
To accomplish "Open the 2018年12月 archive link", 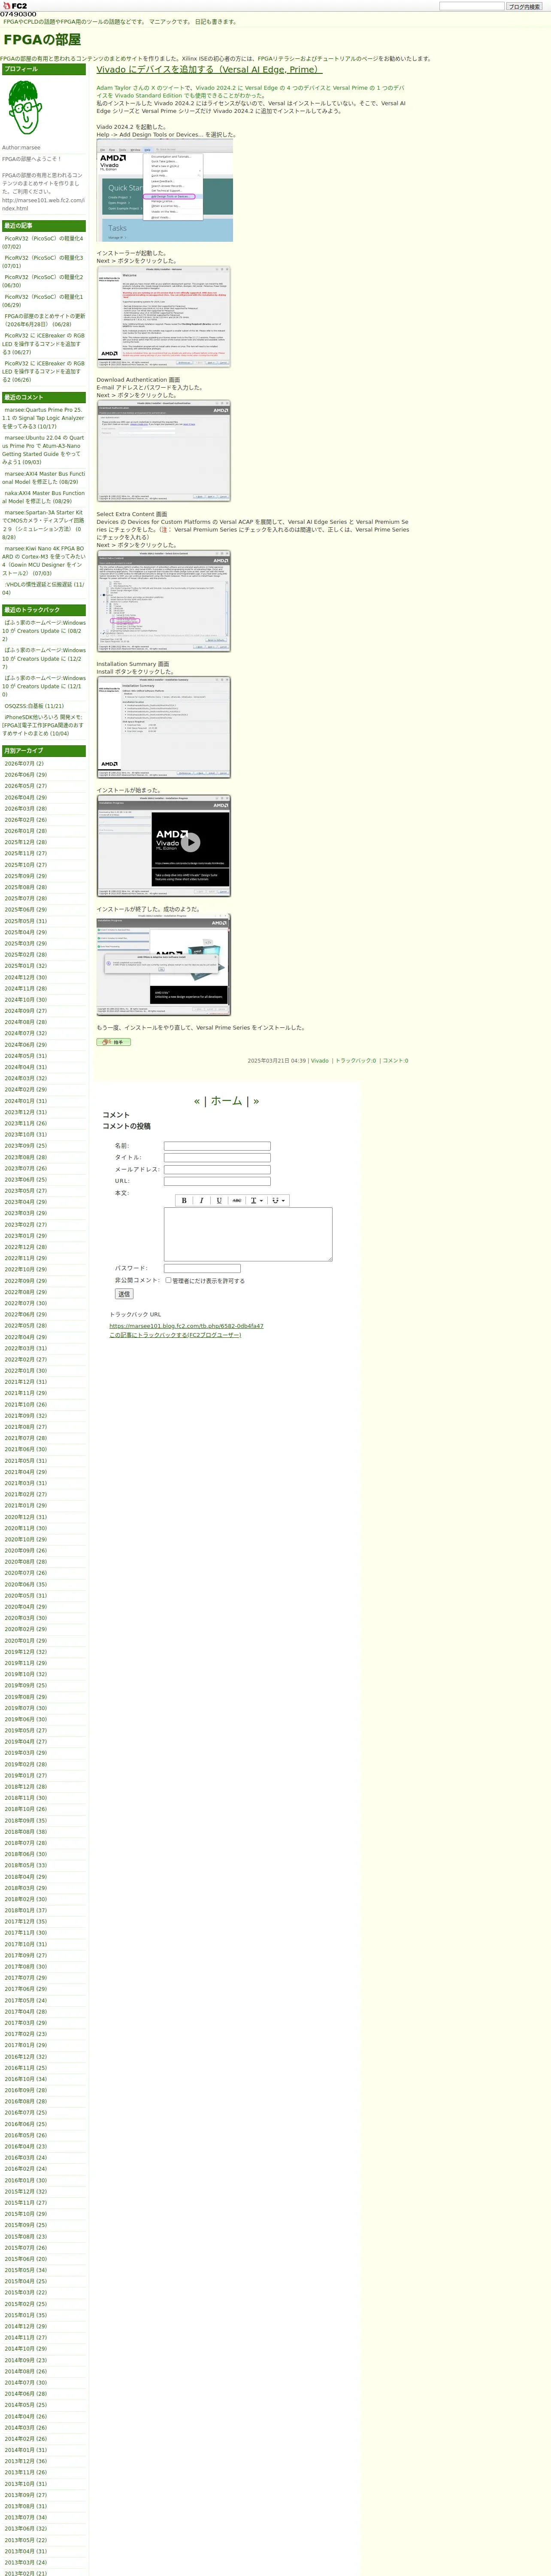I will point(26,1786).
